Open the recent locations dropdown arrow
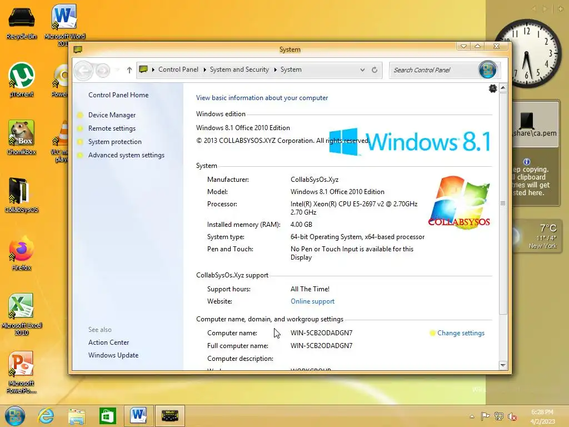This screenshot has width=569, height=427. [x=117, y=69]
